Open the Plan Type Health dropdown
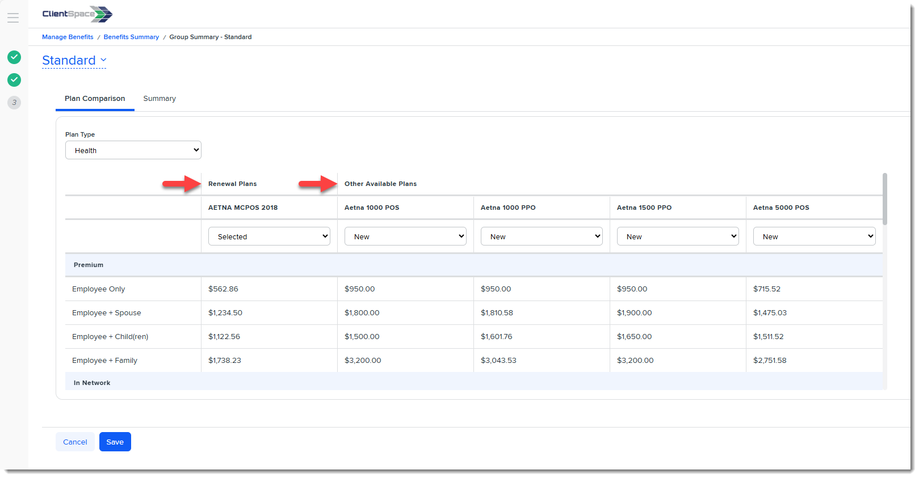 [x=133, y=150]
